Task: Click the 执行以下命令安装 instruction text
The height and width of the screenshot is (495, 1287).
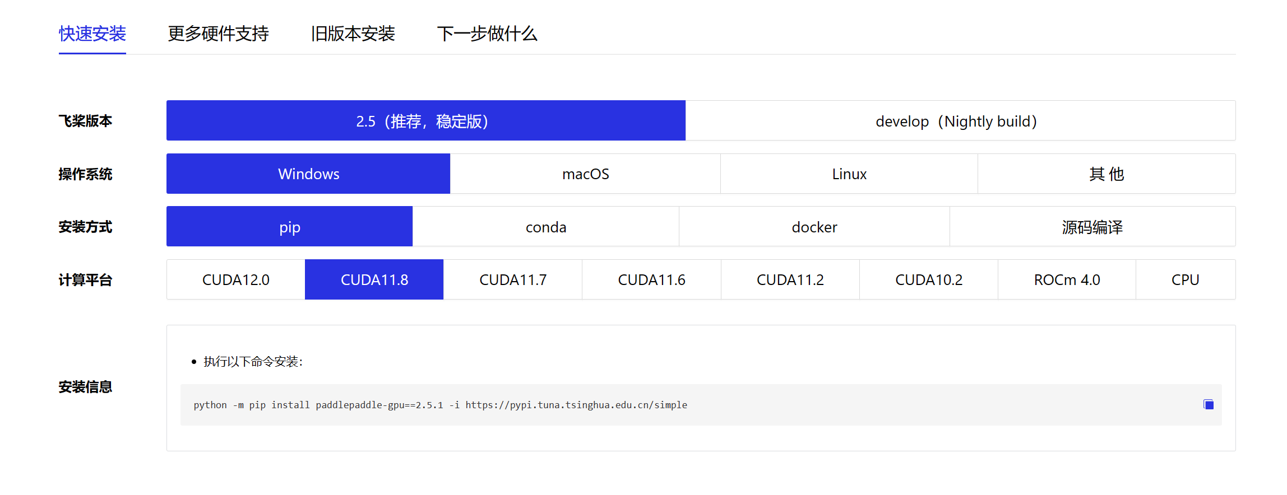Action: [x=253, y=362]
